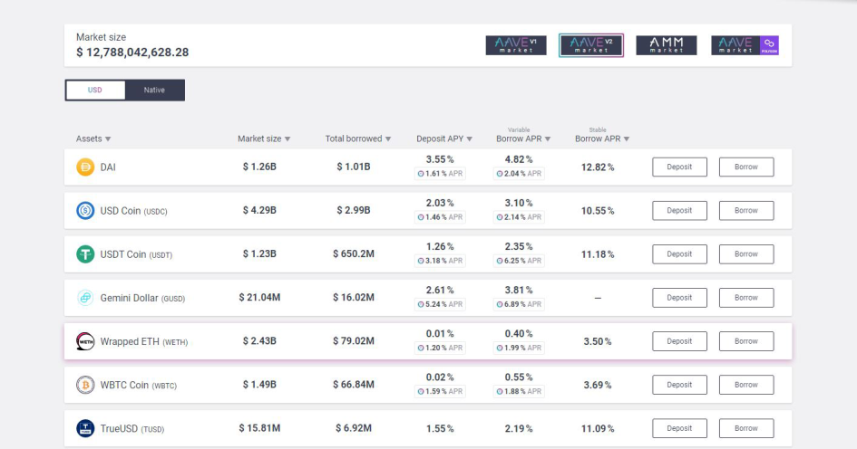Borrow Gemini Dollar
857x449 pixels.
[x=746, y=298]
